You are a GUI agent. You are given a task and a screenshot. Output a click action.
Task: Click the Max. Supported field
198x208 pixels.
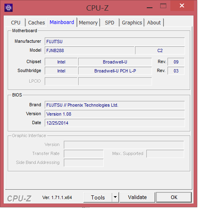[x=165, y=154]
